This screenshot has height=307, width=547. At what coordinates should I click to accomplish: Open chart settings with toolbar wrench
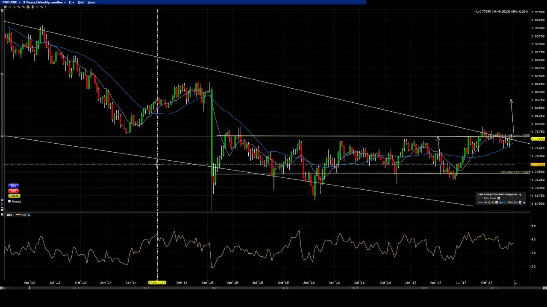pos(41,7)
